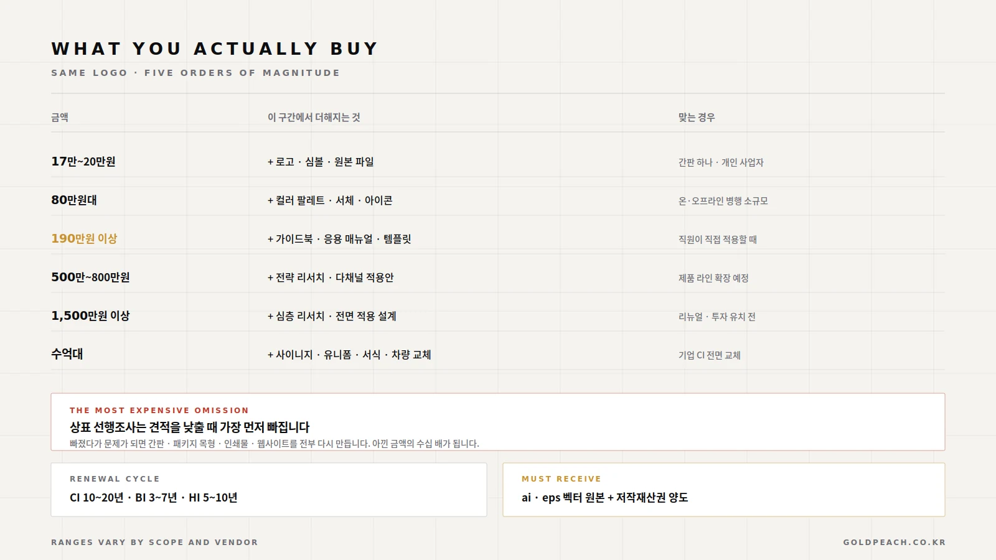Image resolution: width=996 pixels, height=560 pixels.
Task: Open THE MOST EXPENSIVE OMISSION callout box
Action: (x=498, y=422)
